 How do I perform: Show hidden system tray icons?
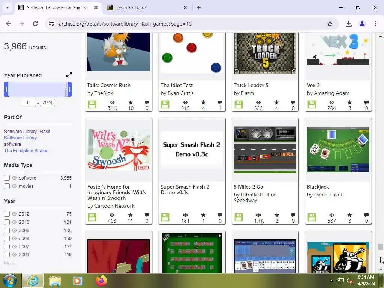pyautogui.click(x=331, y=280)
